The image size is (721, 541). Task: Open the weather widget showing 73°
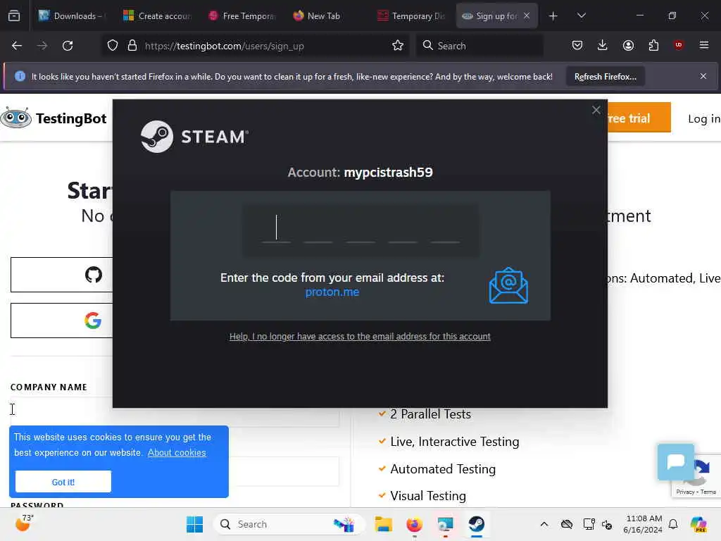[24, 523]
